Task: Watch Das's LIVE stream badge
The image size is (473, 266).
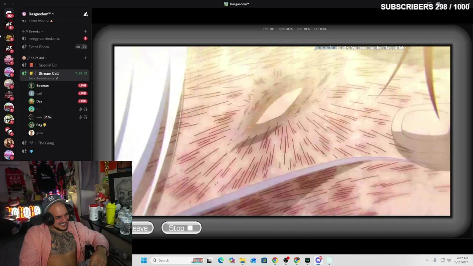Action: tap(82, 101)
